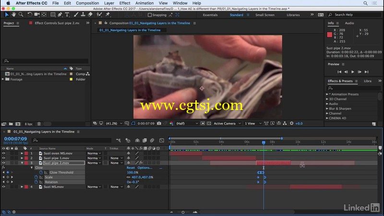Jump to first frame in Preview

(x=339, y=72)
